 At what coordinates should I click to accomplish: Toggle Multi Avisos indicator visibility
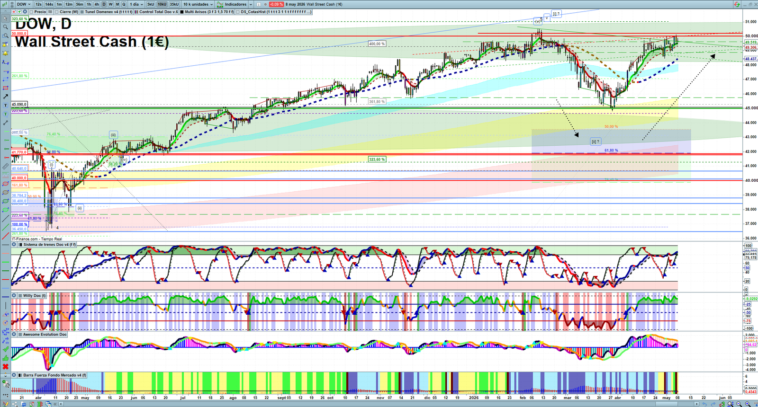[182, 12]
